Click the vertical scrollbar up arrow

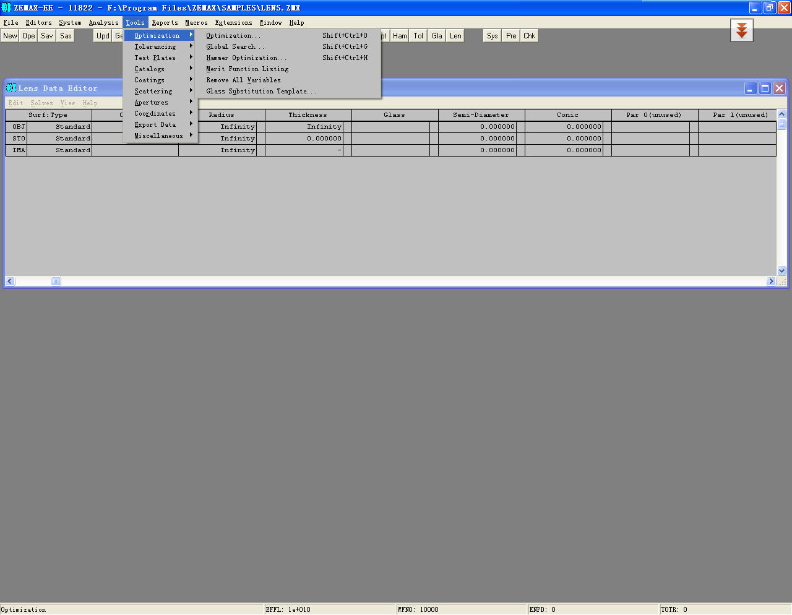click(781, 114)
